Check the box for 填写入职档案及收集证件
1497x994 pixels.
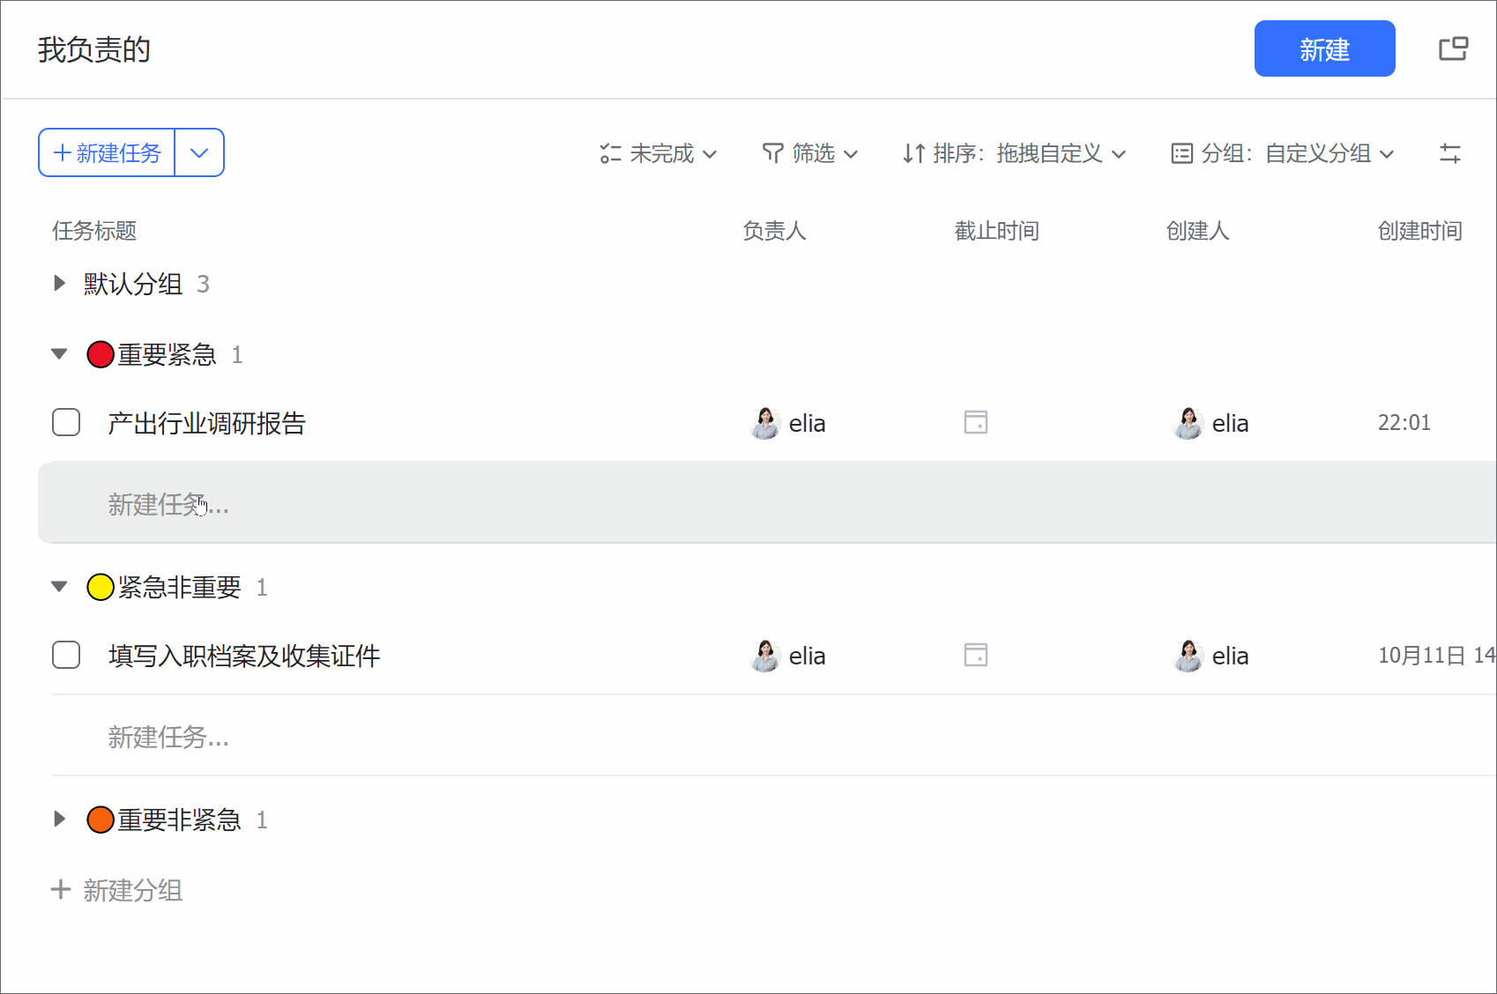click(66, 655)
